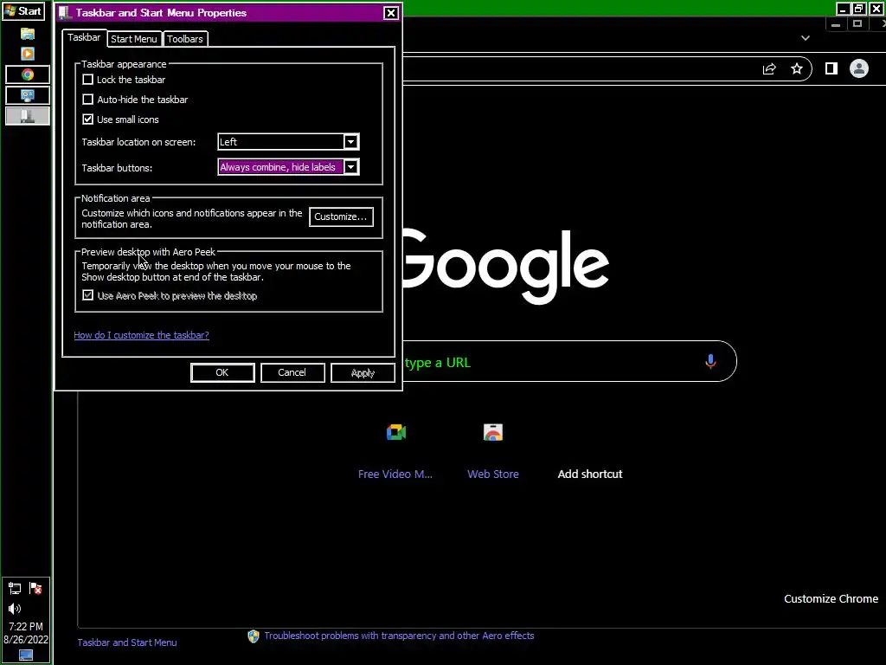Open Taskbar location on screen dropdown
This screenshot has width=886, height=665.
[x=288, y=142]
